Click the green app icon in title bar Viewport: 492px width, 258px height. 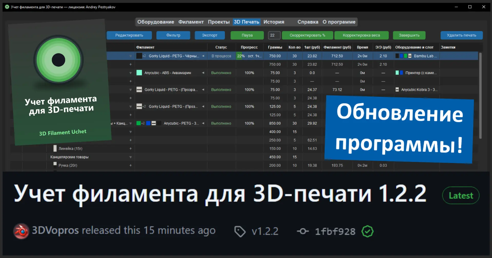point(7,7)
